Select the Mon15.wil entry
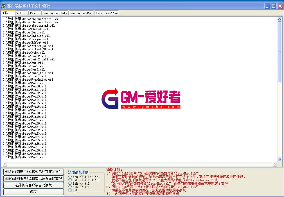Image resolution: width=284 pixels, height=197 pixels. click(x=25, y=103)
